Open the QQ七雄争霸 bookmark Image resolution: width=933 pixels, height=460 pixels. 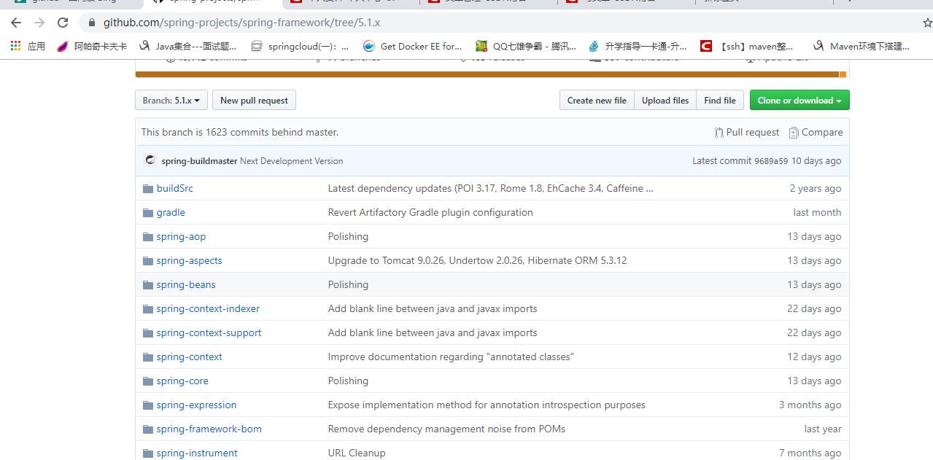point(526,46)
